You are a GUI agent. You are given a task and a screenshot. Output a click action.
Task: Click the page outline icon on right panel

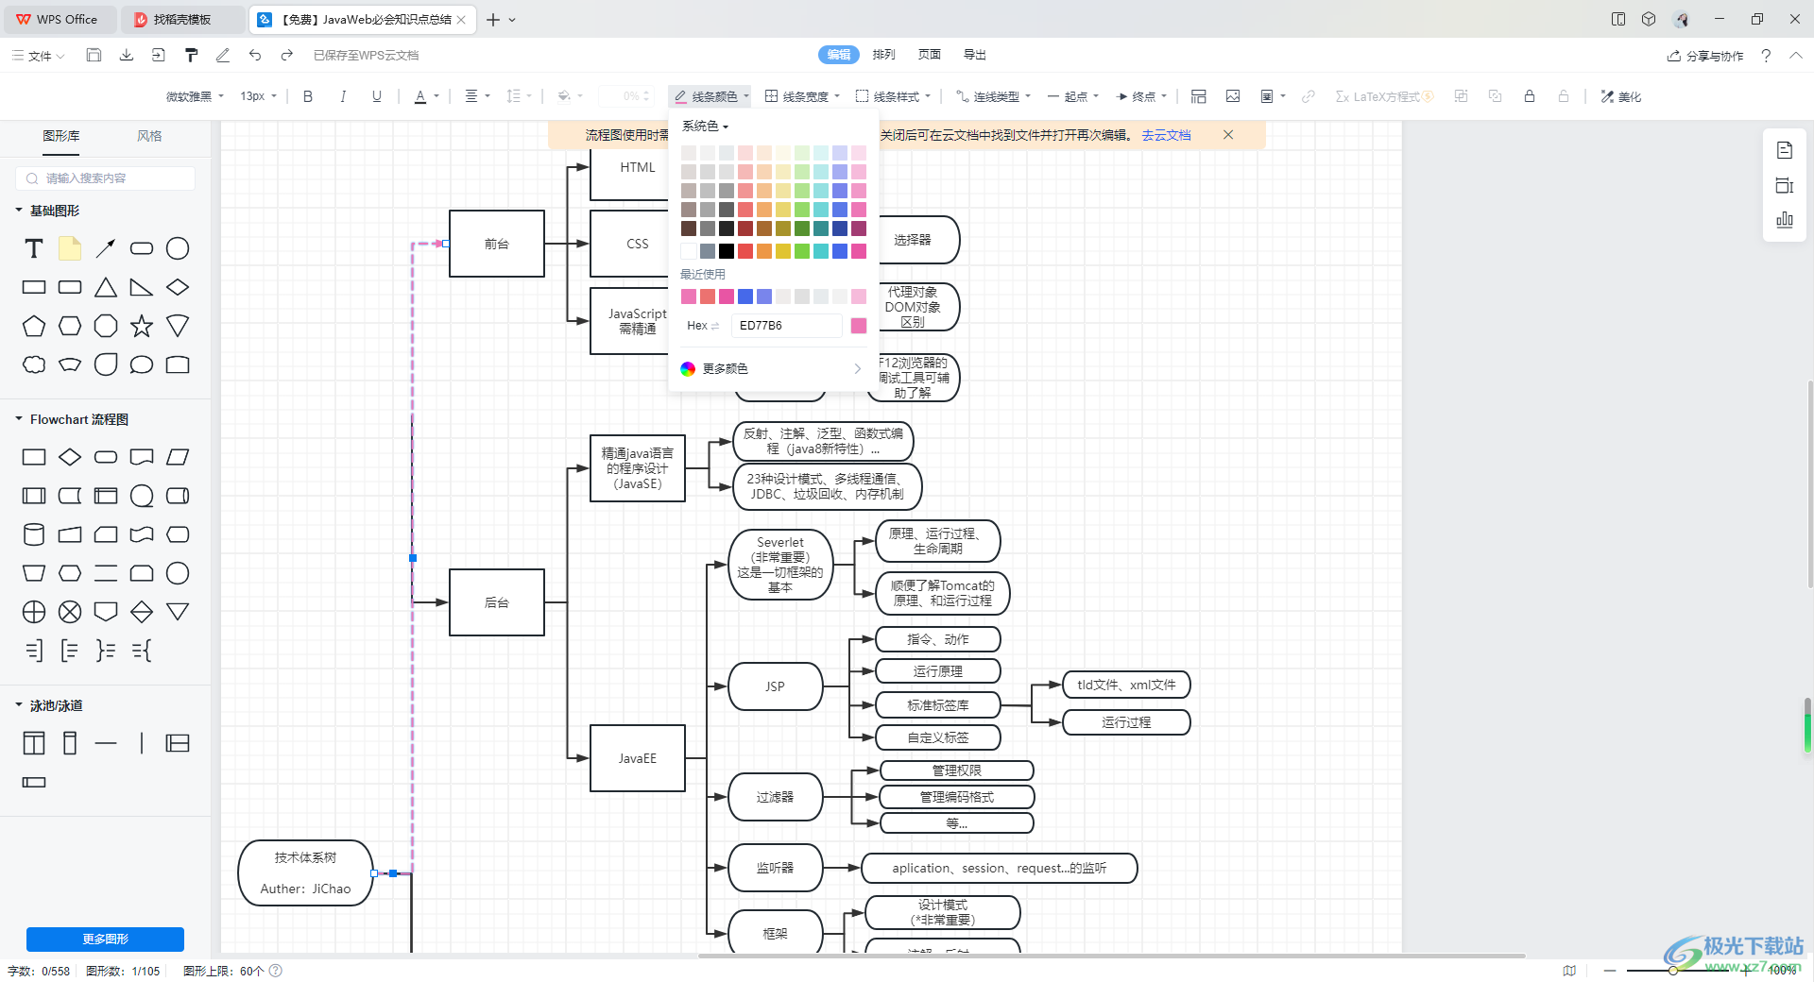[x=1785, y=150]
